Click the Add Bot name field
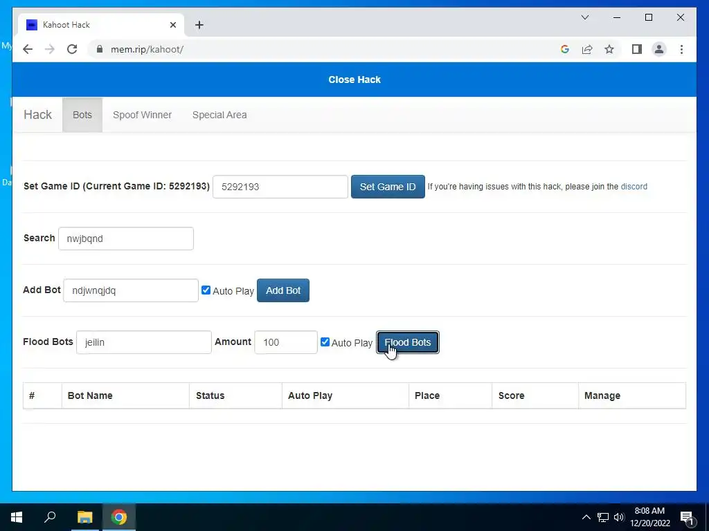The image size is (709, 531). point(131,290)
